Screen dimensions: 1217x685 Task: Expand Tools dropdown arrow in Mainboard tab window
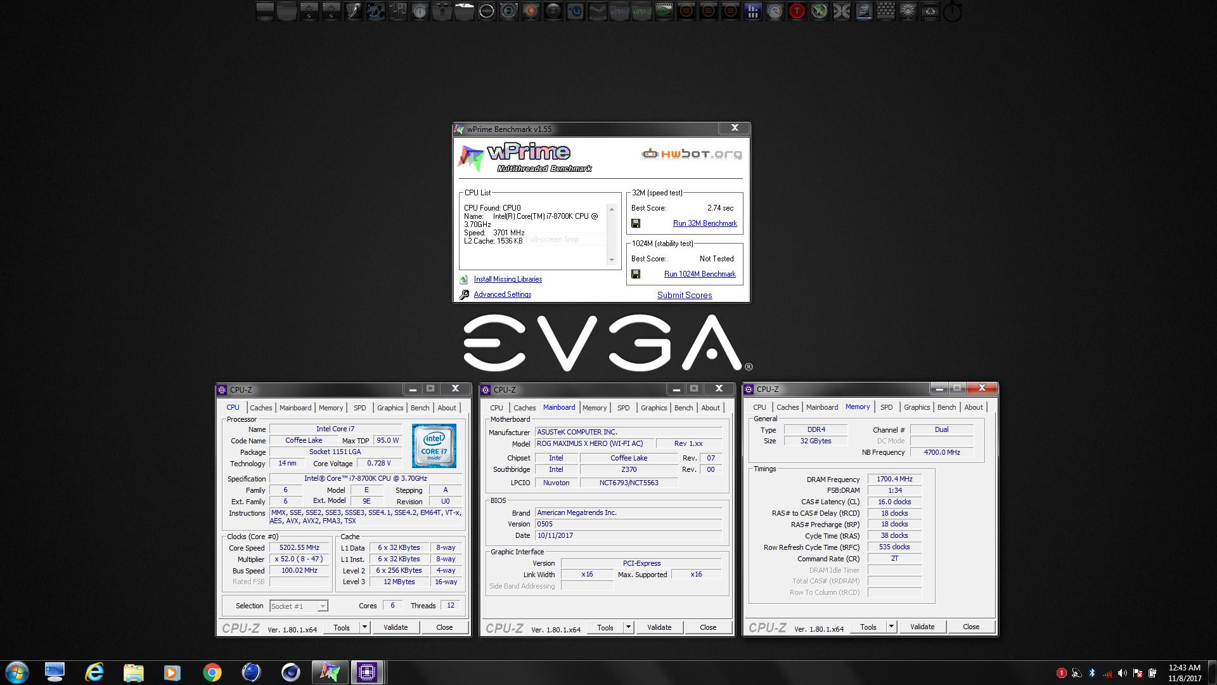(628, 627)
